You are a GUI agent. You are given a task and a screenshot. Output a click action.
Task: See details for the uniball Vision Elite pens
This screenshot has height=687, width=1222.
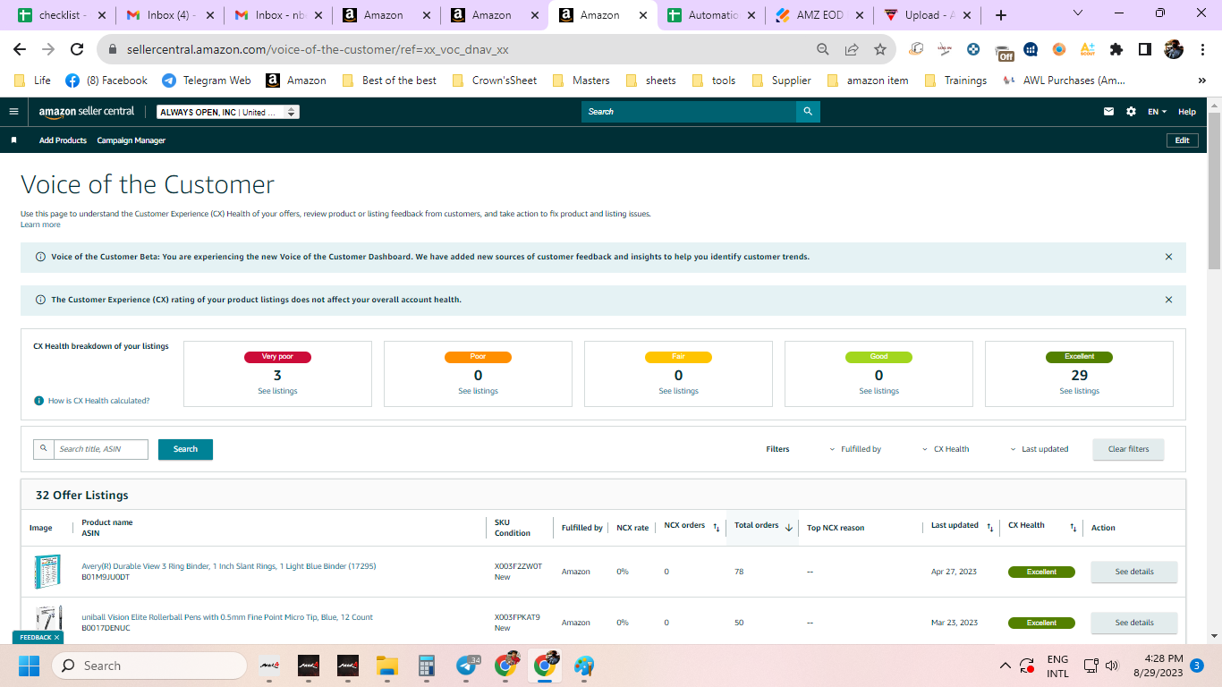click(1134, 623)
